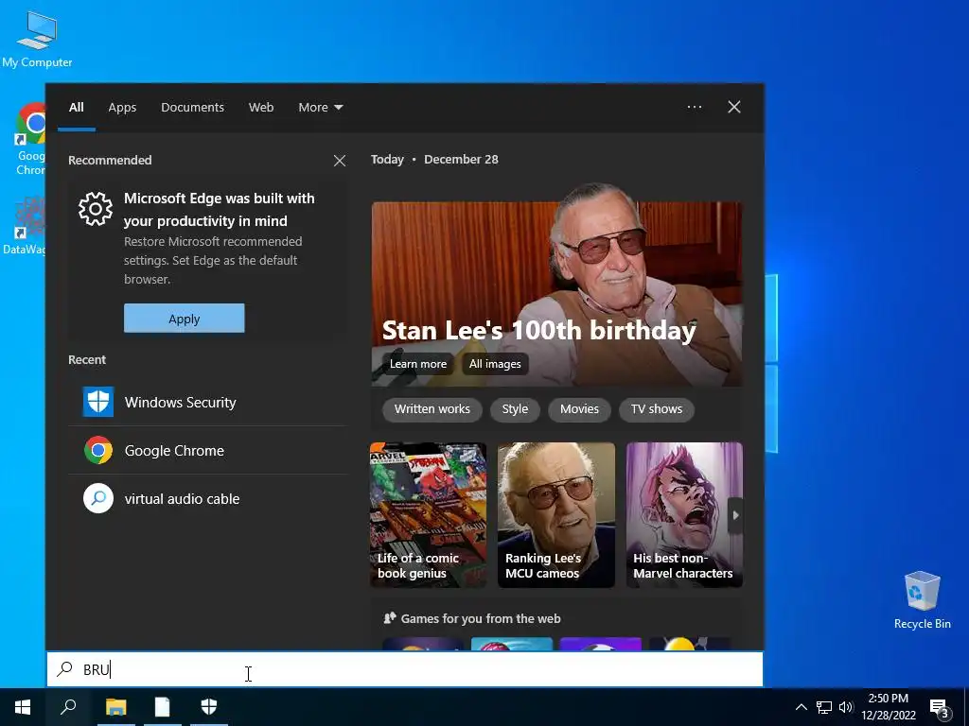Viewport: 969px width, 726px height.
Task: Click Google Chrome text in Recent
Action: tap(174, 451)
